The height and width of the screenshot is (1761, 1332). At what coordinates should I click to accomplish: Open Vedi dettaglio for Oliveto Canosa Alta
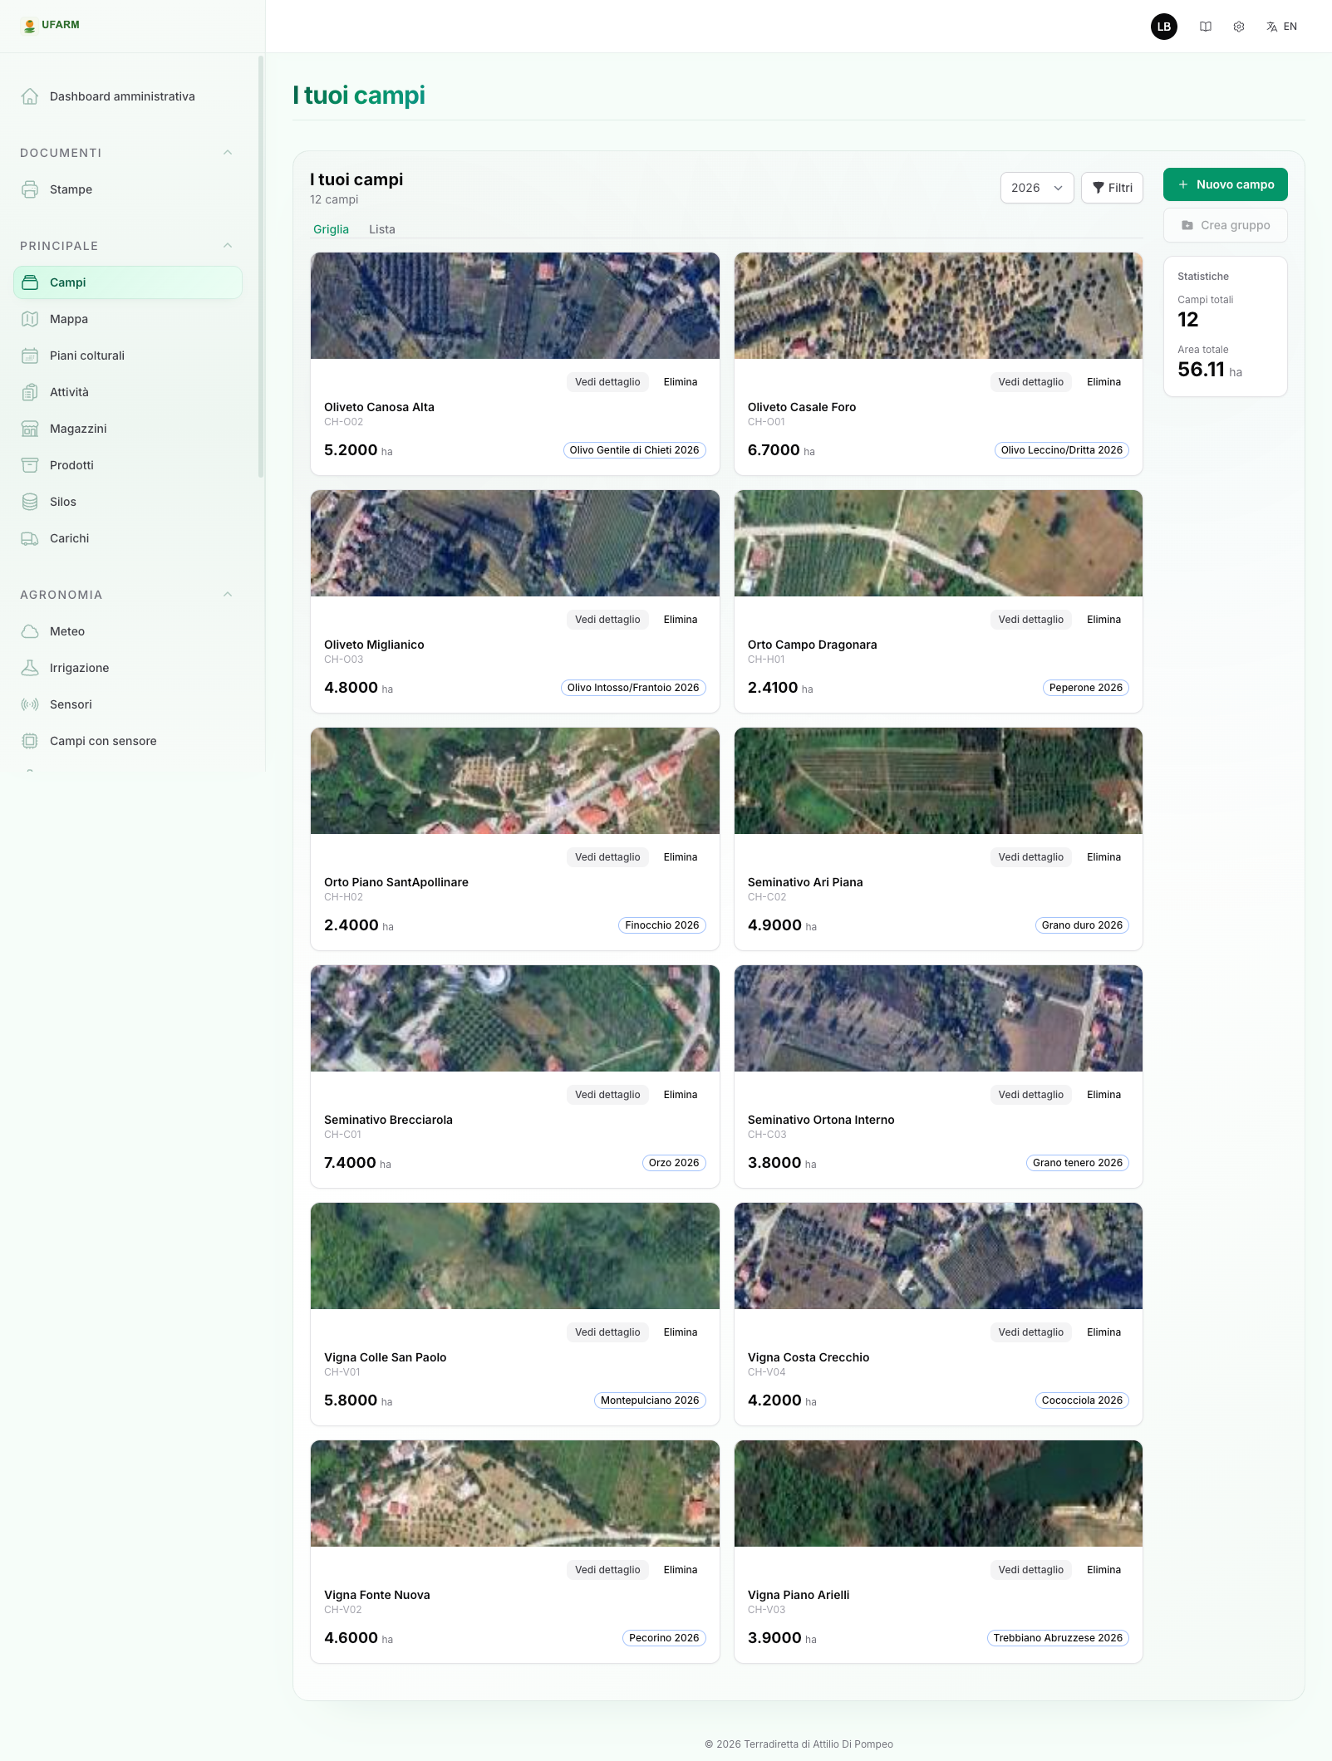(607, 382)
